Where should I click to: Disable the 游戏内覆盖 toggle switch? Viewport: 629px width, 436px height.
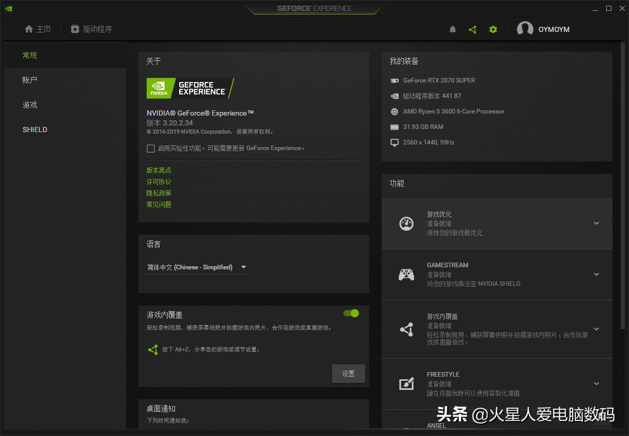pyautogui.click(x=351, y=313)
